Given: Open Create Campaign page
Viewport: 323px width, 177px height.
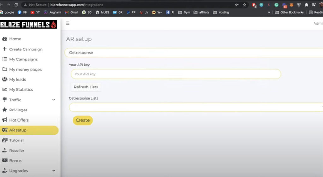Looking at the screenshot, I should tap(26, 49).
